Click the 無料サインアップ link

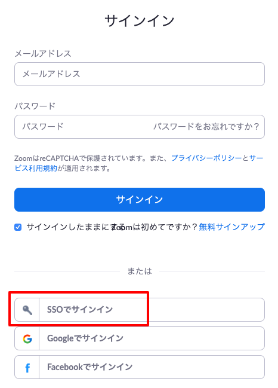pos(231,227)
